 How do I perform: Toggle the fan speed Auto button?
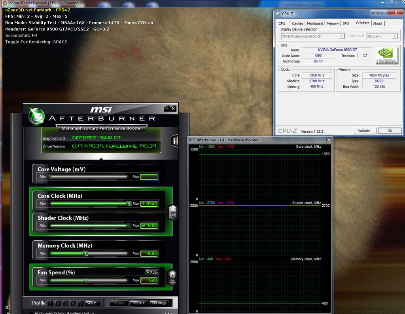[x=152, y=272]
